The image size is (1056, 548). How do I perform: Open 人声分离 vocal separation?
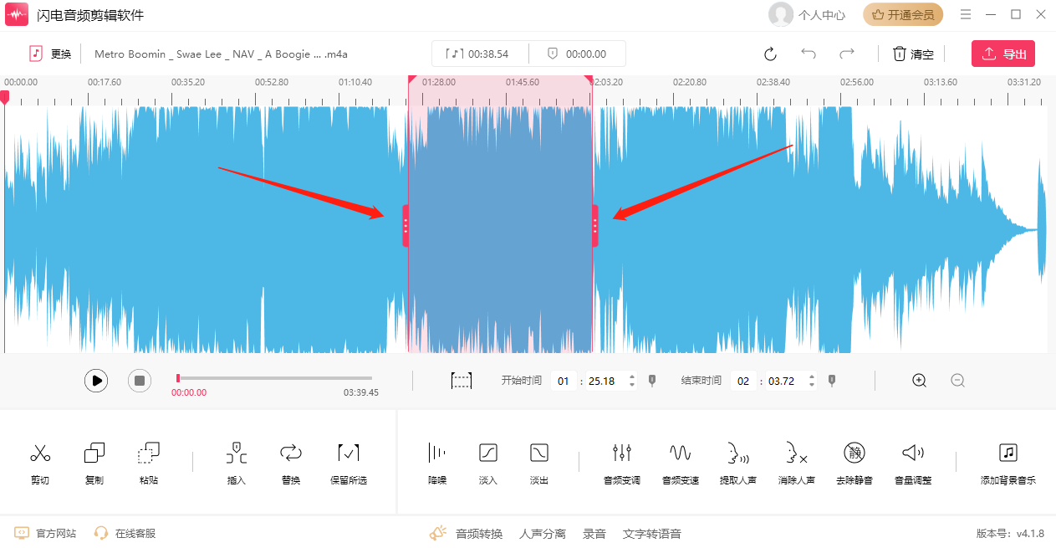coord(542,534)
